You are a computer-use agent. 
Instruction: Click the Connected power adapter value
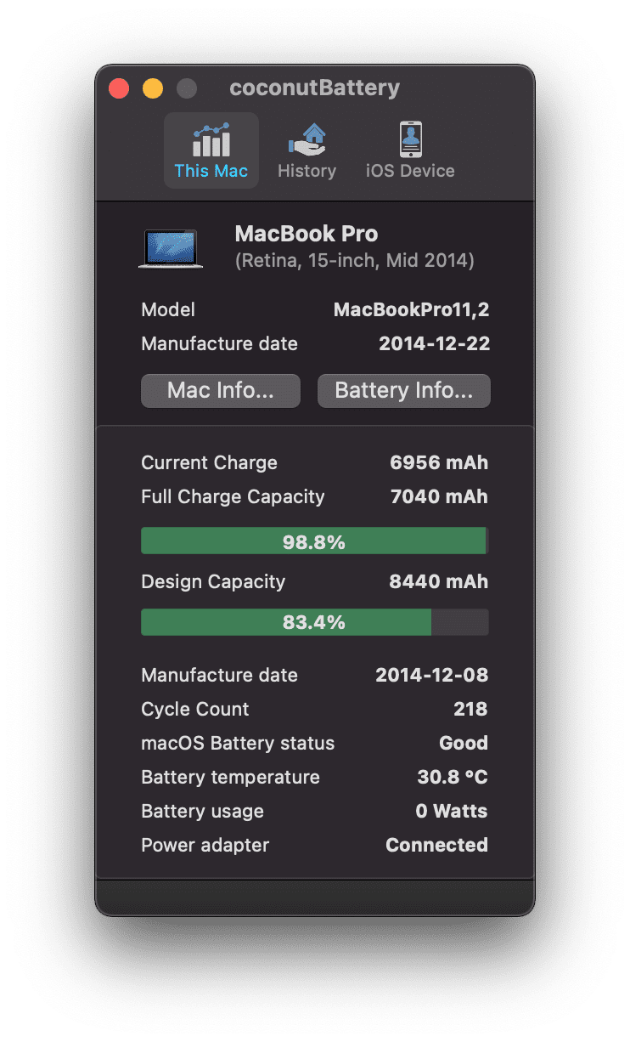point(437,846)
